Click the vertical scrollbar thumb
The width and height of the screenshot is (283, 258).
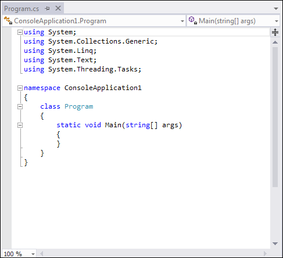275,117
